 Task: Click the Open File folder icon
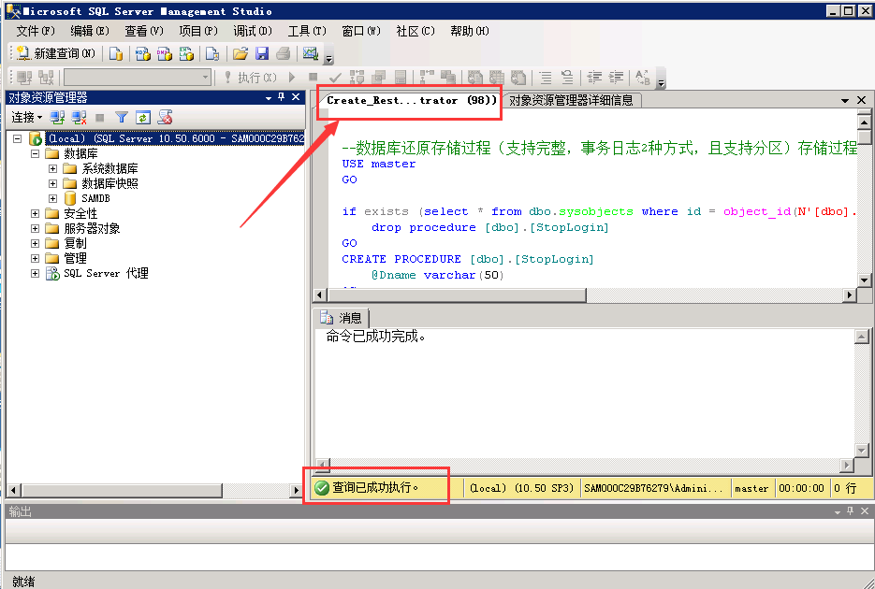pos(241,53)
